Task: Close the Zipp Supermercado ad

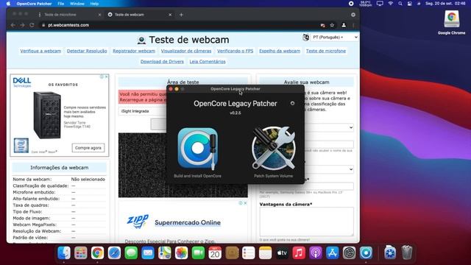Action: (x=245, y=203)
